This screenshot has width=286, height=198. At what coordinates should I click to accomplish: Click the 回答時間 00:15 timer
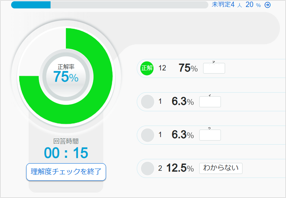click(x=66, y=153)
